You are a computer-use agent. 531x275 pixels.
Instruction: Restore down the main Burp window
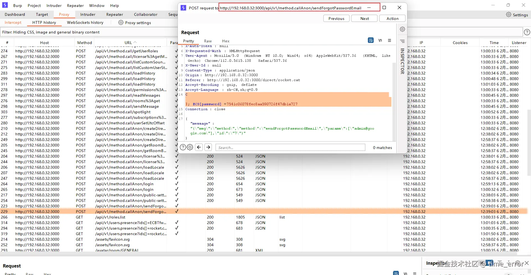(x=508, y=5)
